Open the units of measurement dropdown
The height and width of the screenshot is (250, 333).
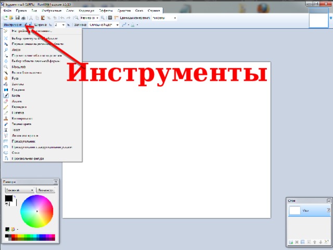[164, 18]
